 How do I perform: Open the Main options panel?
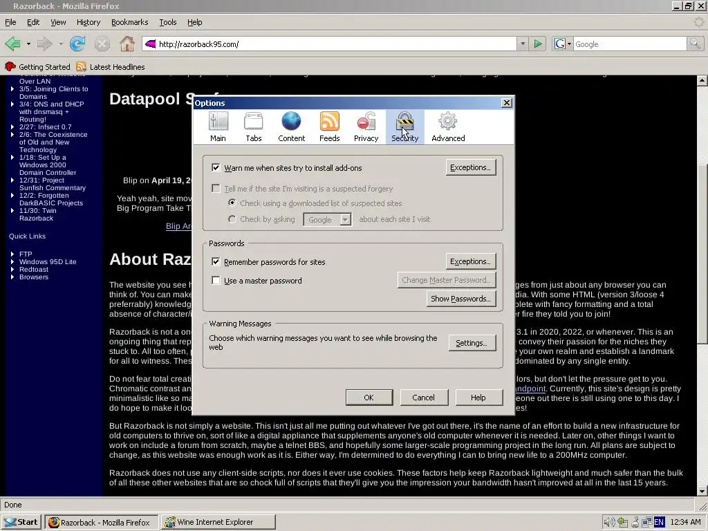(218, 127)
